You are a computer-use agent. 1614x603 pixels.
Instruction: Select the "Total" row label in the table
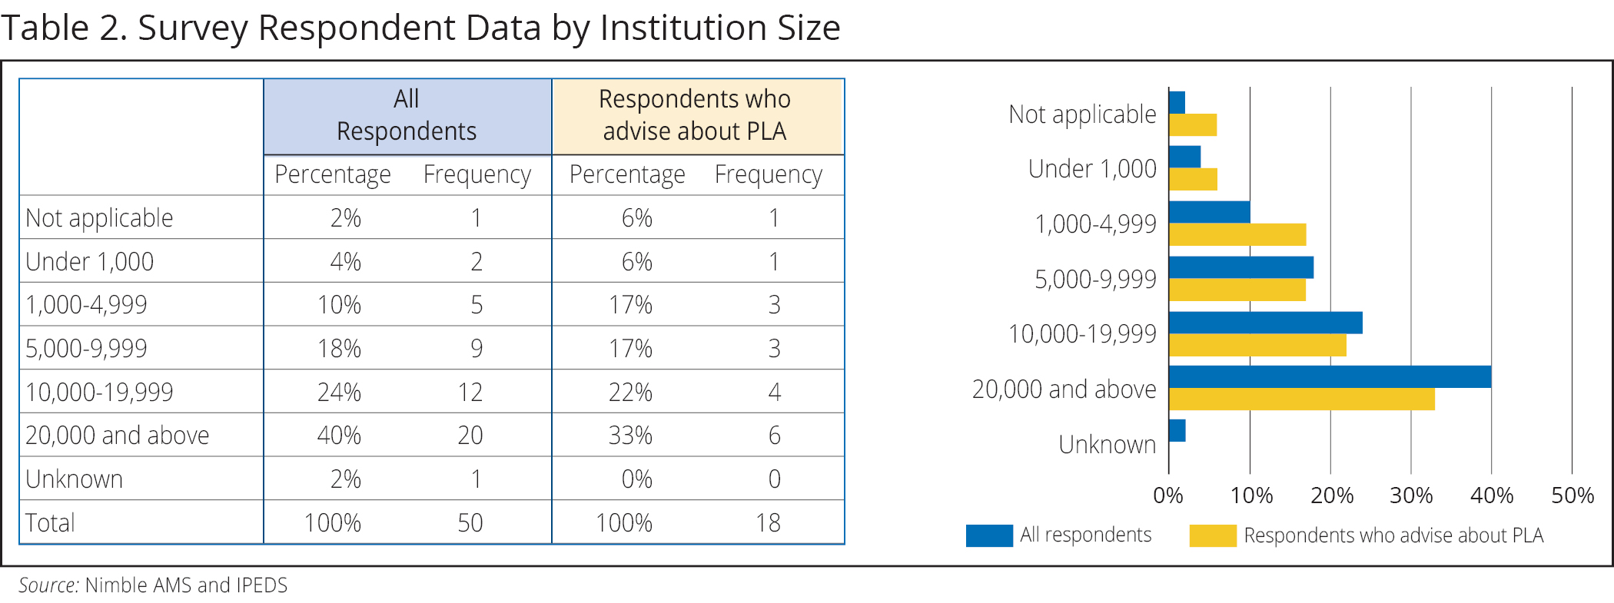[x=50, y=523]
